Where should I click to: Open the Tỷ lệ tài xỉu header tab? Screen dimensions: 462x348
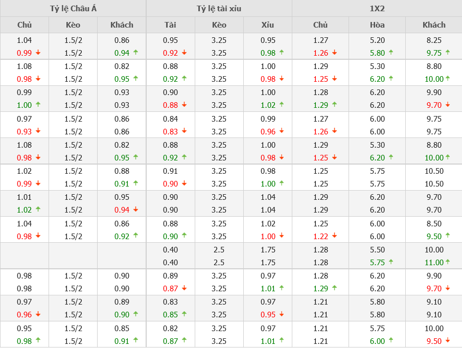(219, 8)
